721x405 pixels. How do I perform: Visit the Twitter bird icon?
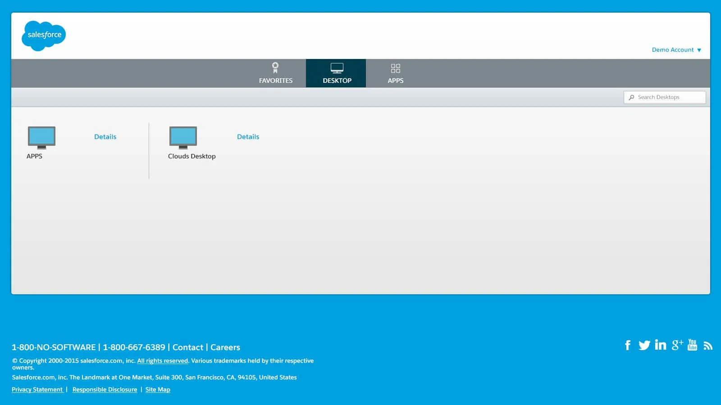click(x=644, y=345)
